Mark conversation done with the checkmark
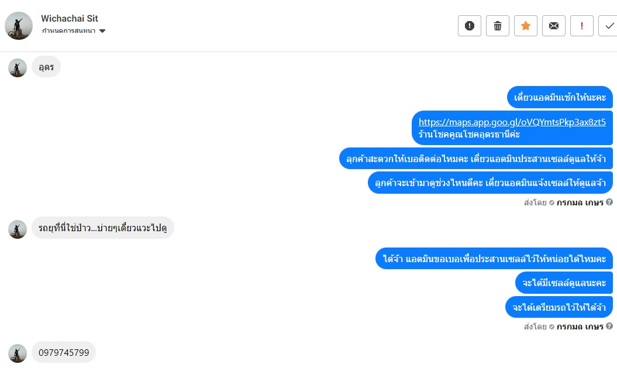617x371 pixels. click(609, 26)
